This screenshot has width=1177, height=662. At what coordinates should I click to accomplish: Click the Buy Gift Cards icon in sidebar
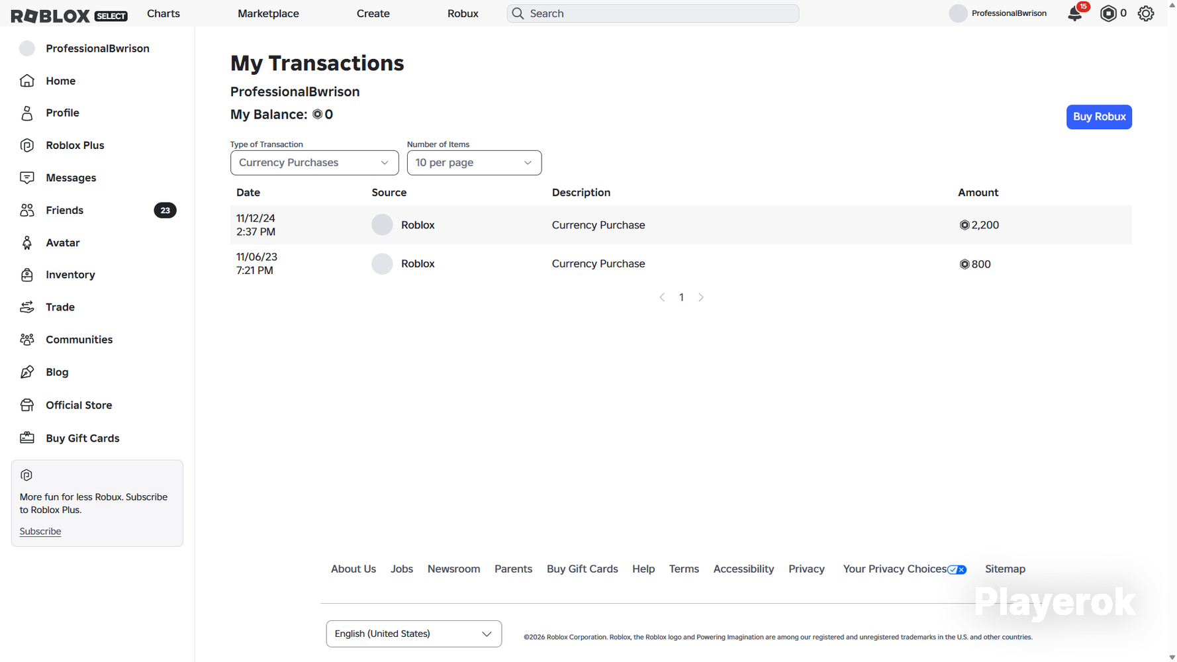click(x=27, y=438)
